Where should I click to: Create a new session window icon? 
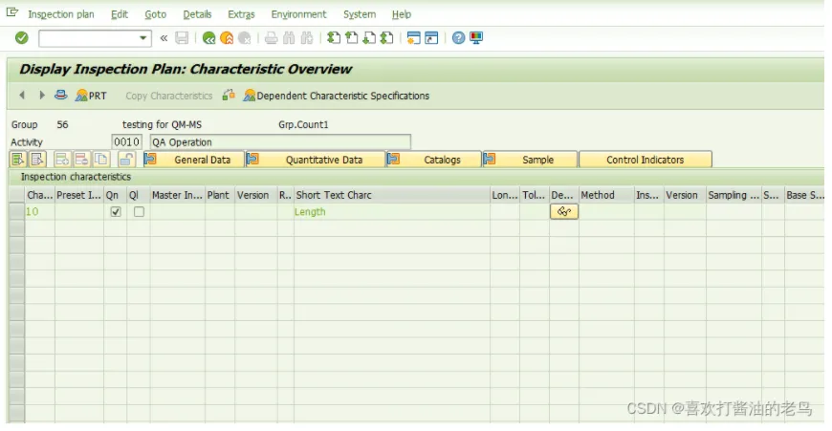point(414,38)
